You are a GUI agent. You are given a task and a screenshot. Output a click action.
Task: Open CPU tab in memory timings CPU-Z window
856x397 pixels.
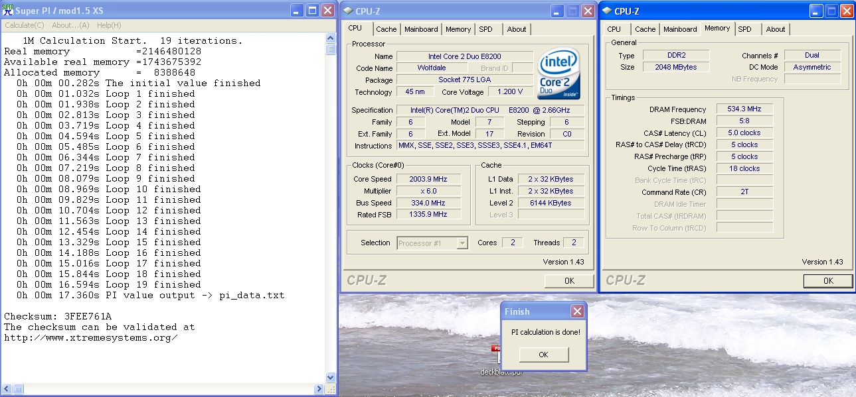point(614,29)
